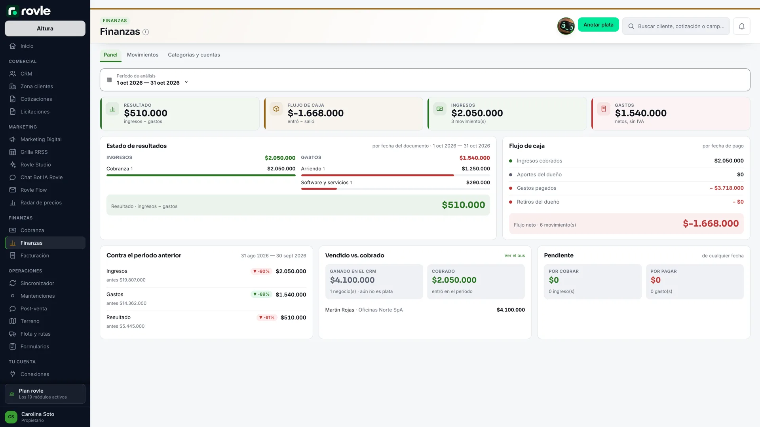Viewport: 760px width, 427px height.
Task: Click the Gastos summary card
Action: coord(671,113)
